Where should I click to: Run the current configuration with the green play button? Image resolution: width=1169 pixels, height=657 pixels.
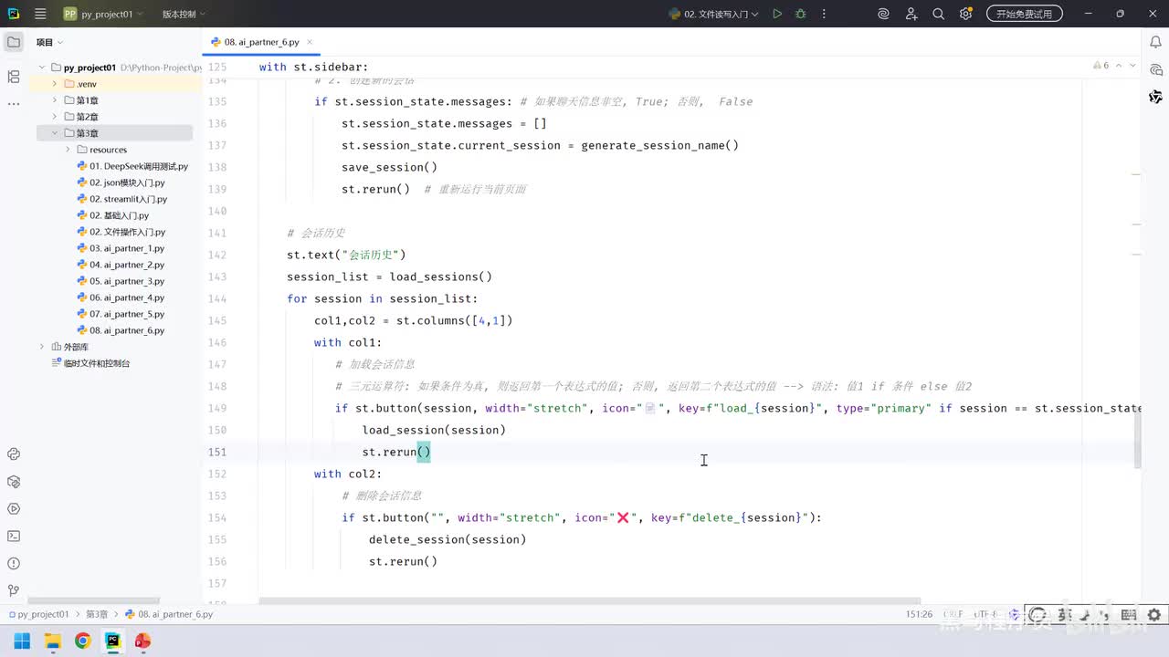pos(777,14)
